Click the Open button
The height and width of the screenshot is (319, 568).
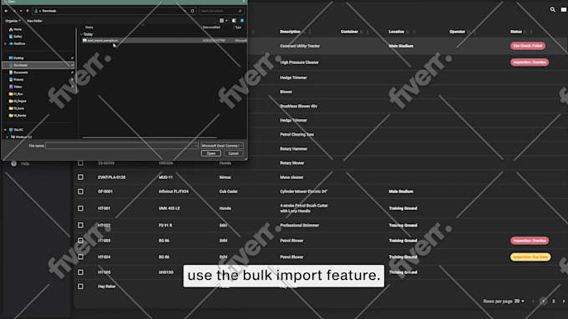click(210, 153)
